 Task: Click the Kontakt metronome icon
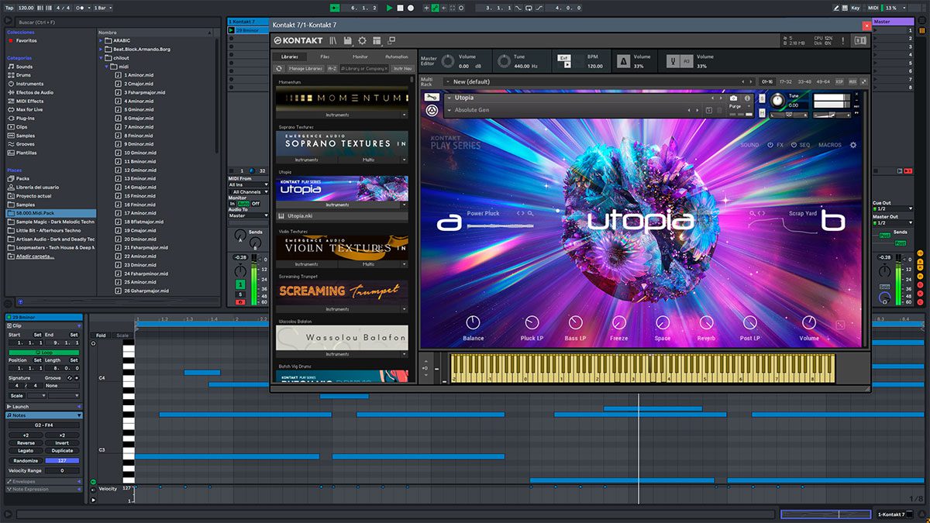(623, 61)
